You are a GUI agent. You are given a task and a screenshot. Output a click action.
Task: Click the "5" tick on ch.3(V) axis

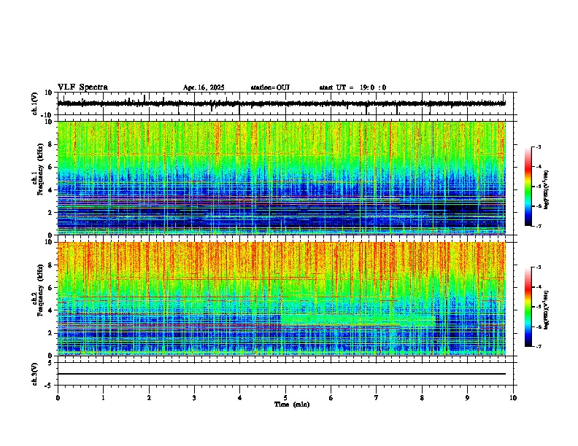point(50,363)
